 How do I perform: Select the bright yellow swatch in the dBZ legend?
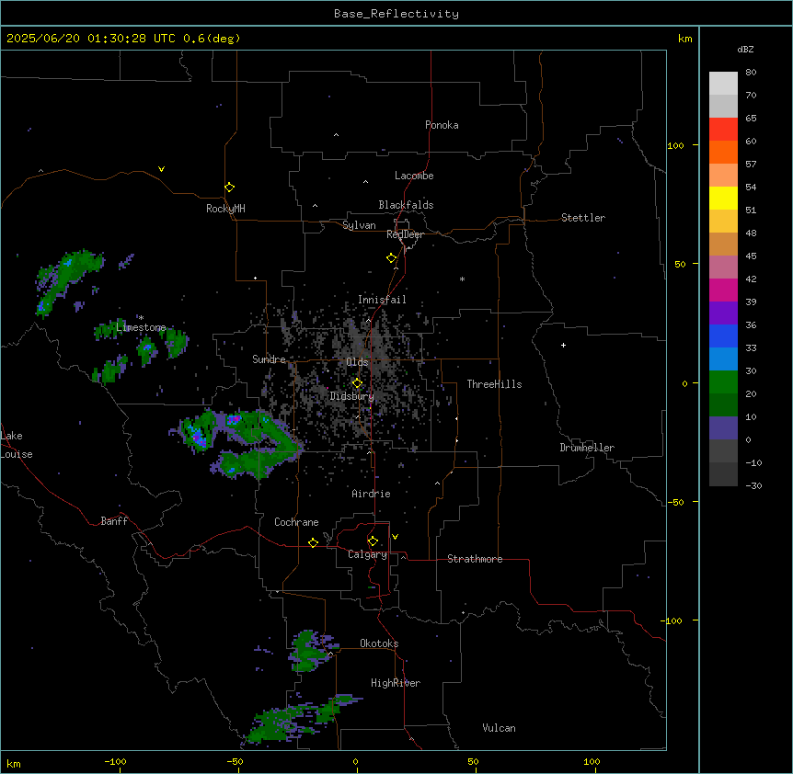[x=723, y=198]
